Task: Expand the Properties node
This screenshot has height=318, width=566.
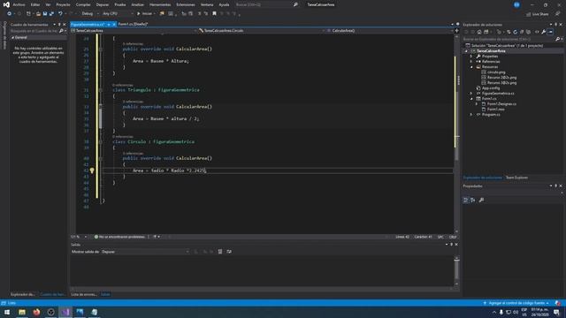Action: click(471, 57)
